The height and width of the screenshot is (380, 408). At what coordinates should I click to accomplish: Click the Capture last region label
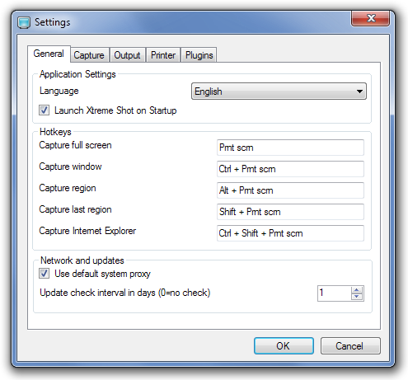point(75,209)
